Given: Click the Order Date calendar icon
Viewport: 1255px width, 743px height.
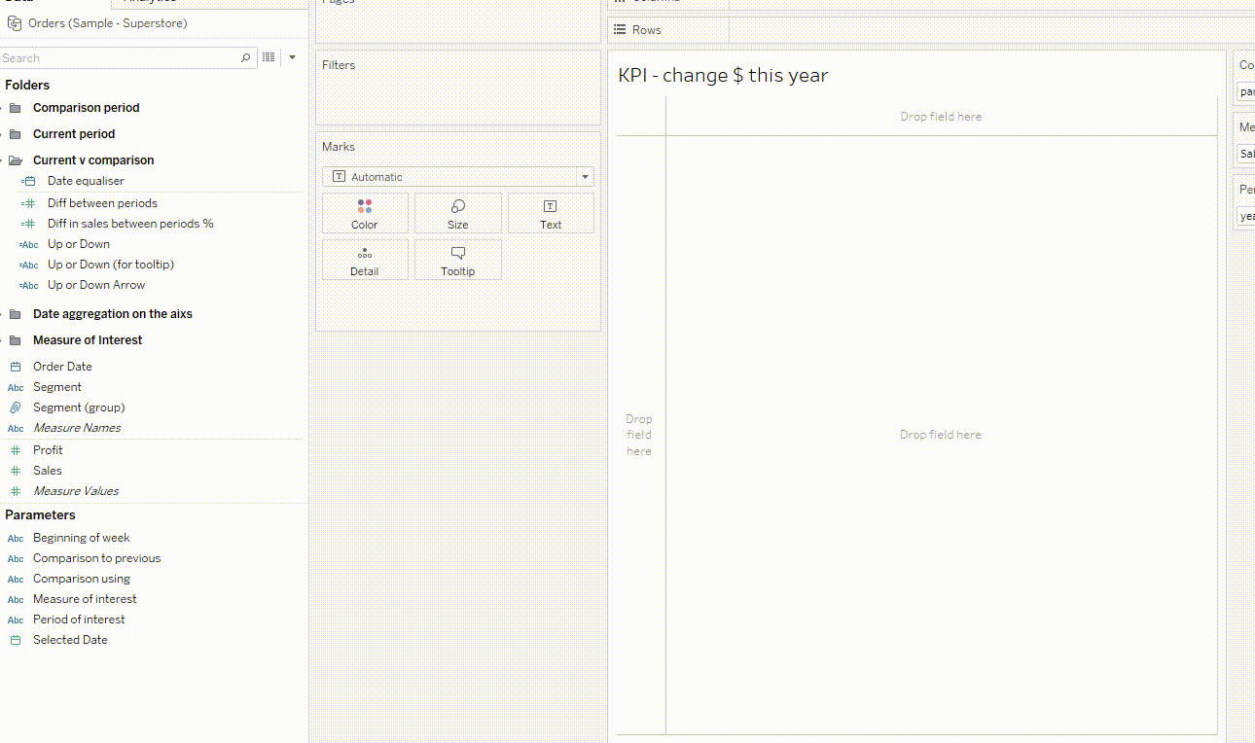Looking at the screenshot, I should [16, 367].
